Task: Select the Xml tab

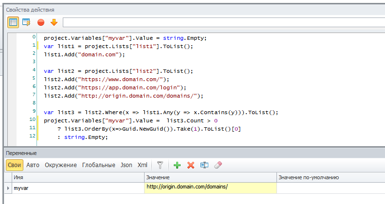Action: point(143,165)
